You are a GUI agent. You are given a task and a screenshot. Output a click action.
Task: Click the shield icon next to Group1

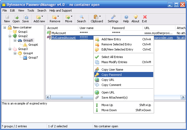point(15,32)
